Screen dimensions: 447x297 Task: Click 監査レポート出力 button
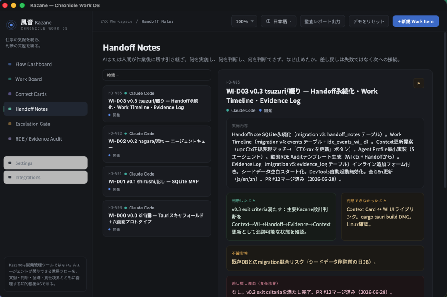(x=322, y=21)
